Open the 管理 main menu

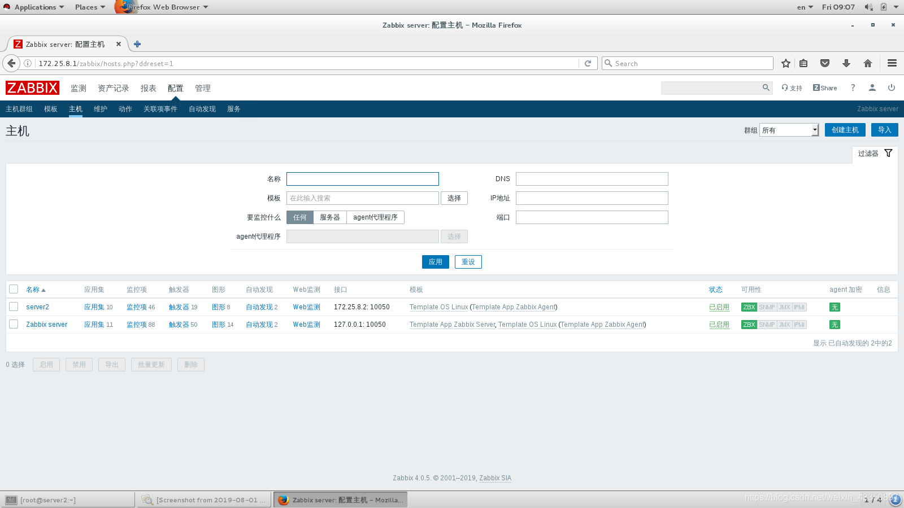click(203, 88)
